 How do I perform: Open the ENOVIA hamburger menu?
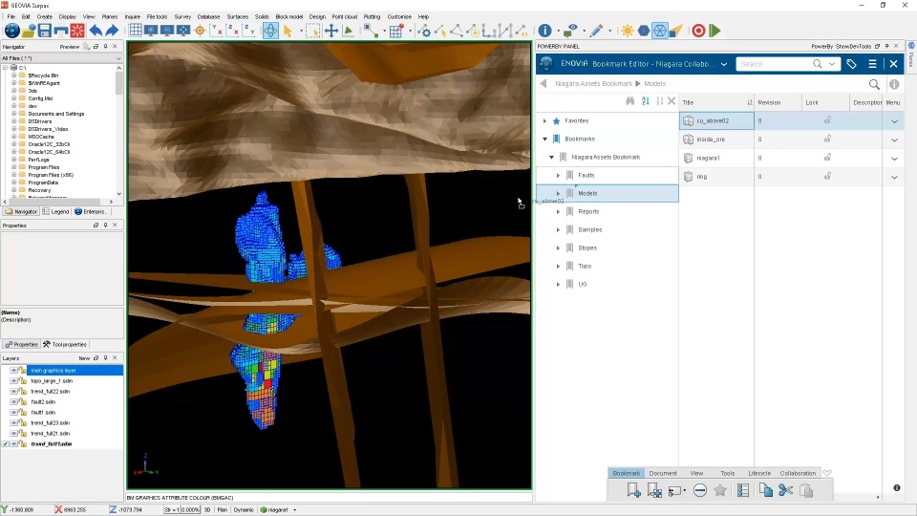pyautogui.click(x=872, y=64)
